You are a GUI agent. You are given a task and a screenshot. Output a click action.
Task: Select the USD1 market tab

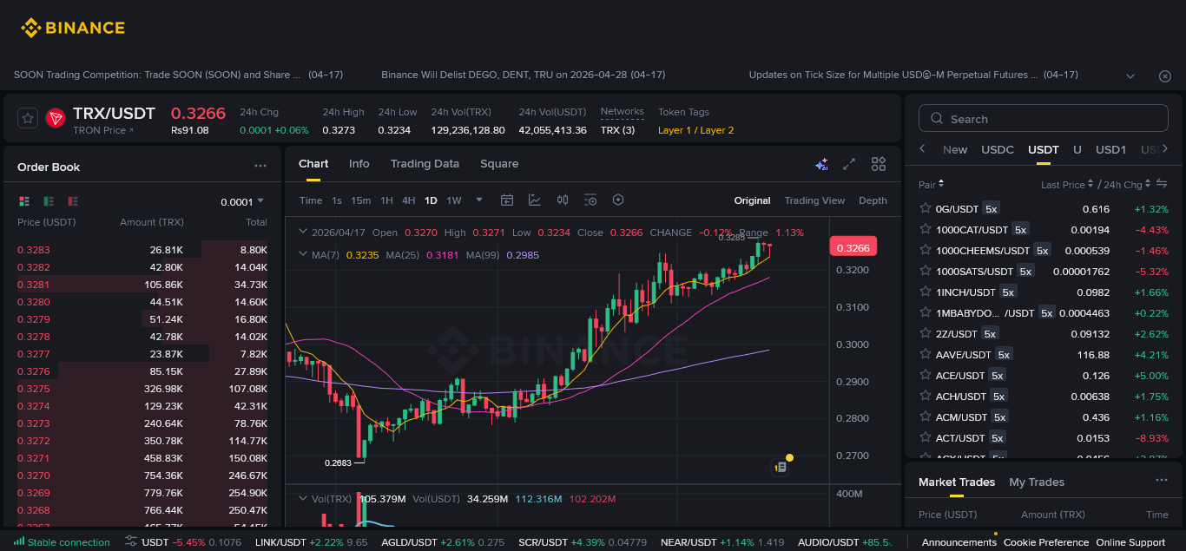(1110, 149)
